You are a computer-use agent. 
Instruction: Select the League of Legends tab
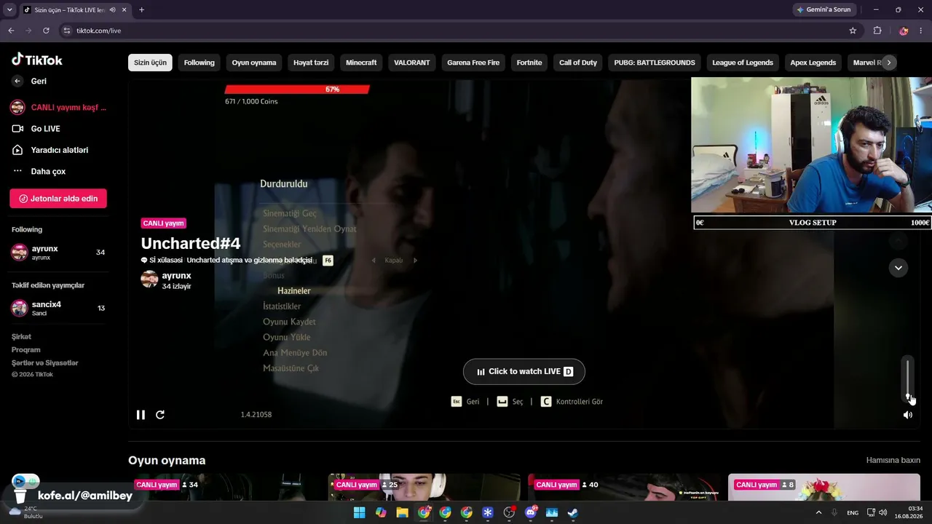coord(743,63)
